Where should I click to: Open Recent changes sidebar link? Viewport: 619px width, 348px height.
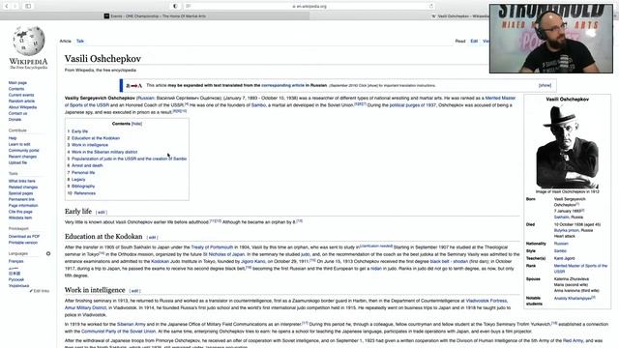[x=22, y=157]
